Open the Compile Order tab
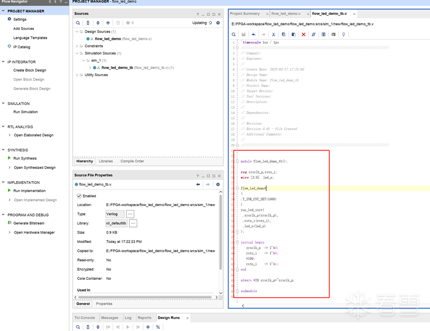This screenshot has height=331, width=430. point(132,161)
